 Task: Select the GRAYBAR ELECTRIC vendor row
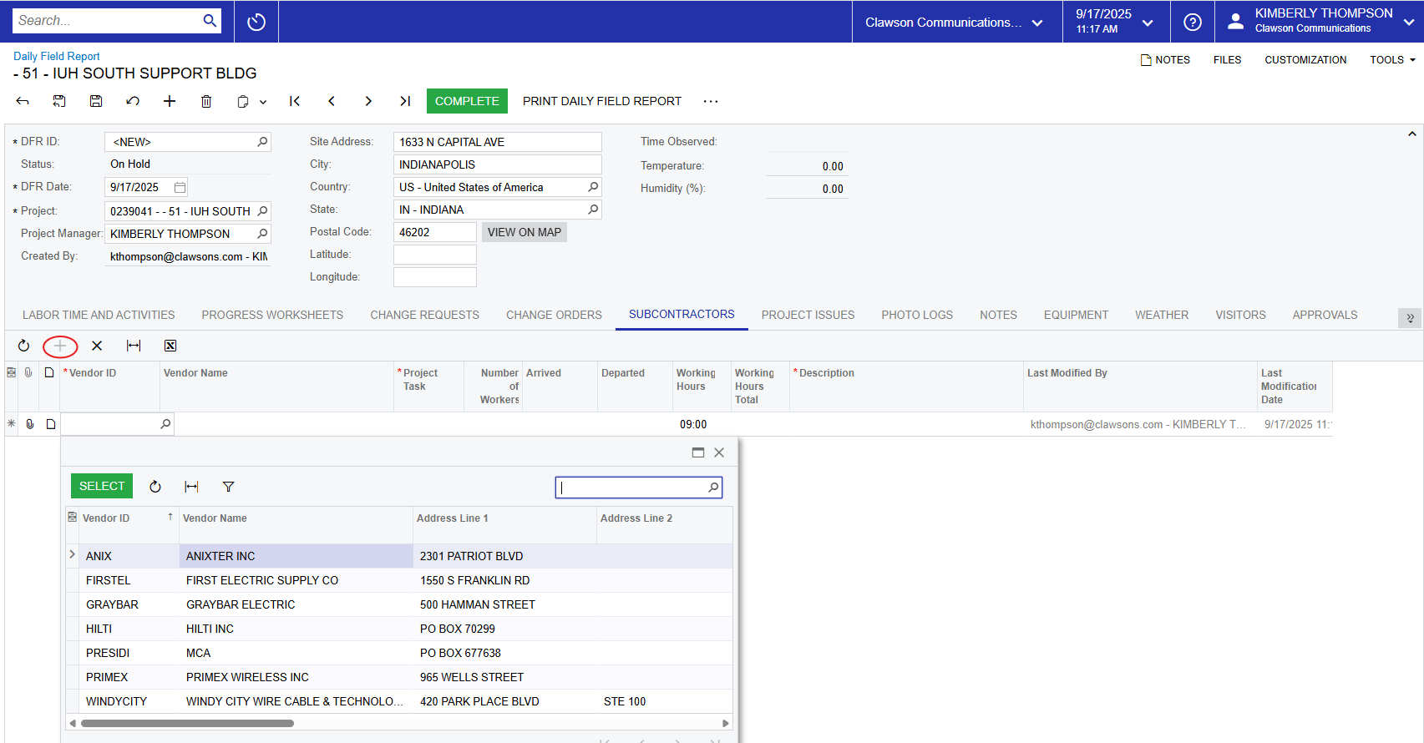tap(241, 604)
